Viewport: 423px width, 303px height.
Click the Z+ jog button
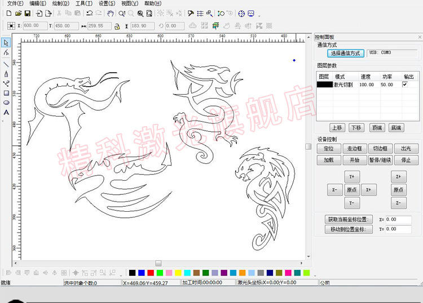click(x=398, y=177)
